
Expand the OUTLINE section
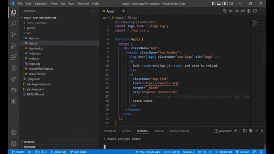pyautogui.click(x=29, y=142)
